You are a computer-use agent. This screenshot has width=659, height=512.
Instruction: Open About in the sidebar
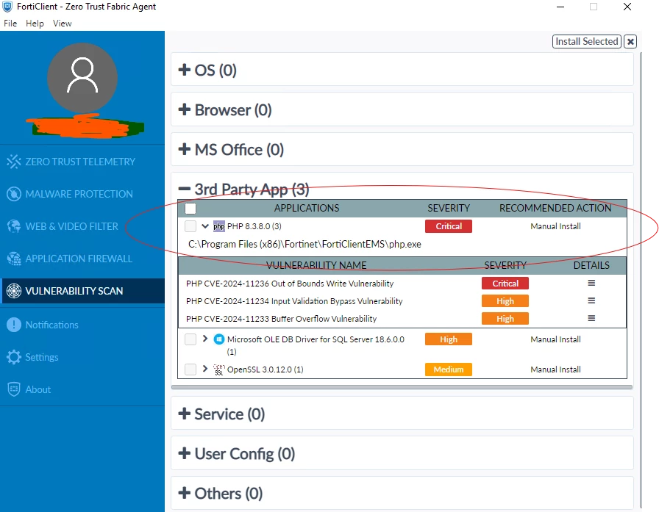pyautogui.click(x=82, y=389)
